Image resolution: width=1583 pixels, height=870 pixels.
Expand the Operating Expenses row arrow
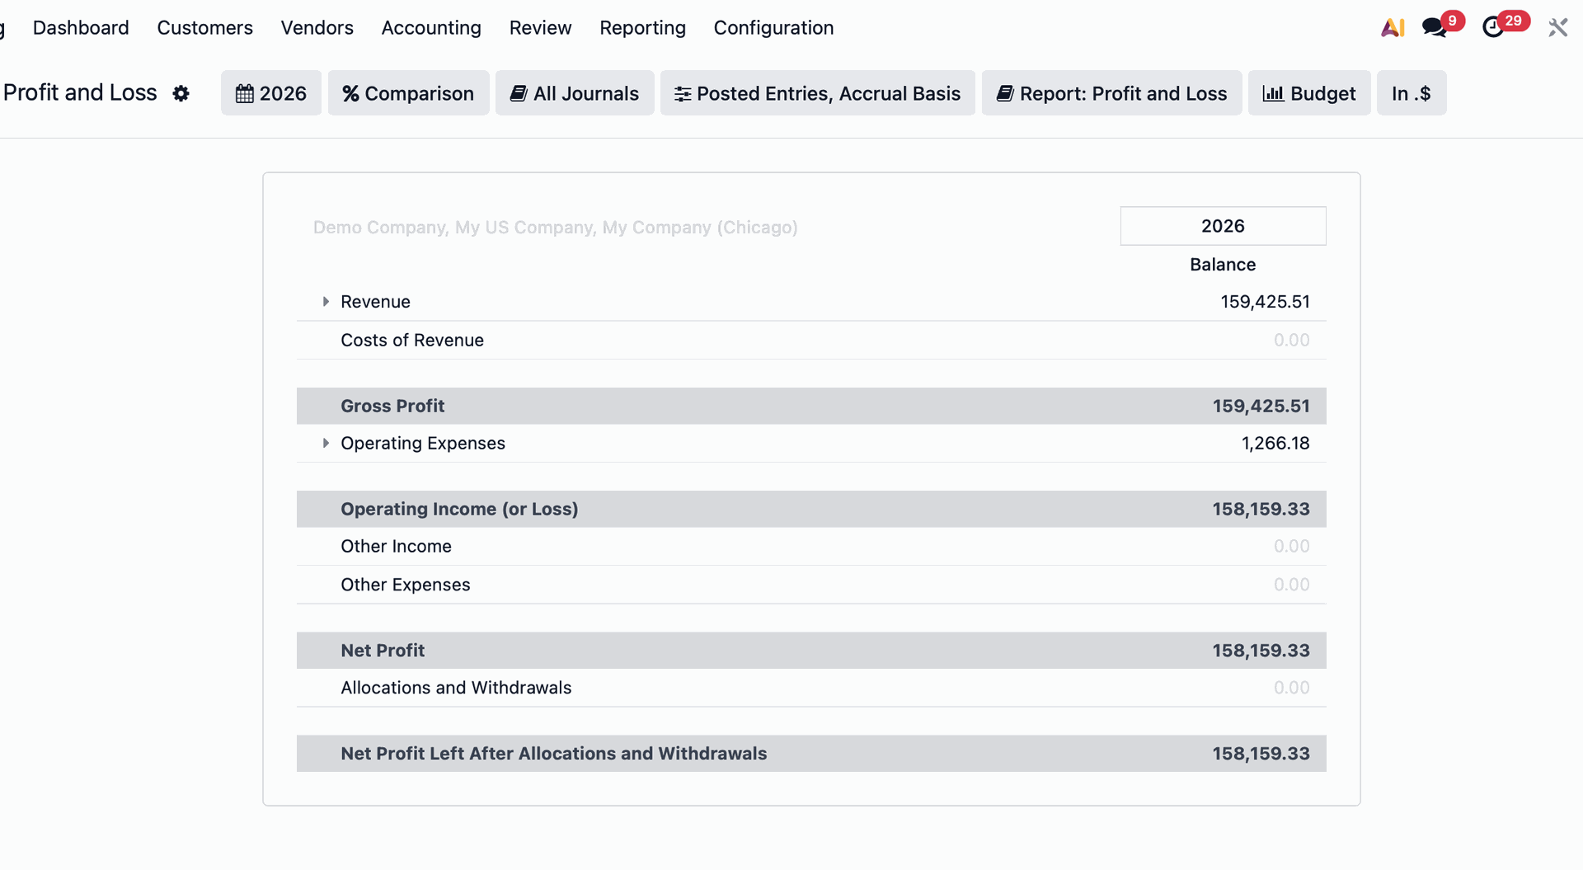tap(326, 444)
